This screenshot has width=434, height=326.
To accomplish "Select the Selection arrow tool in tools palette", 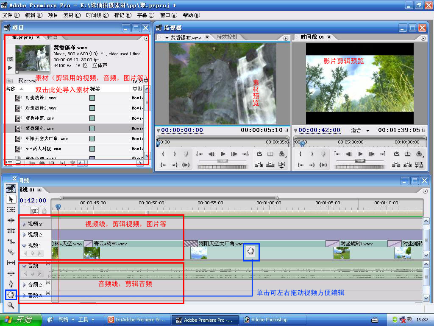I will (x=11, y=200).
